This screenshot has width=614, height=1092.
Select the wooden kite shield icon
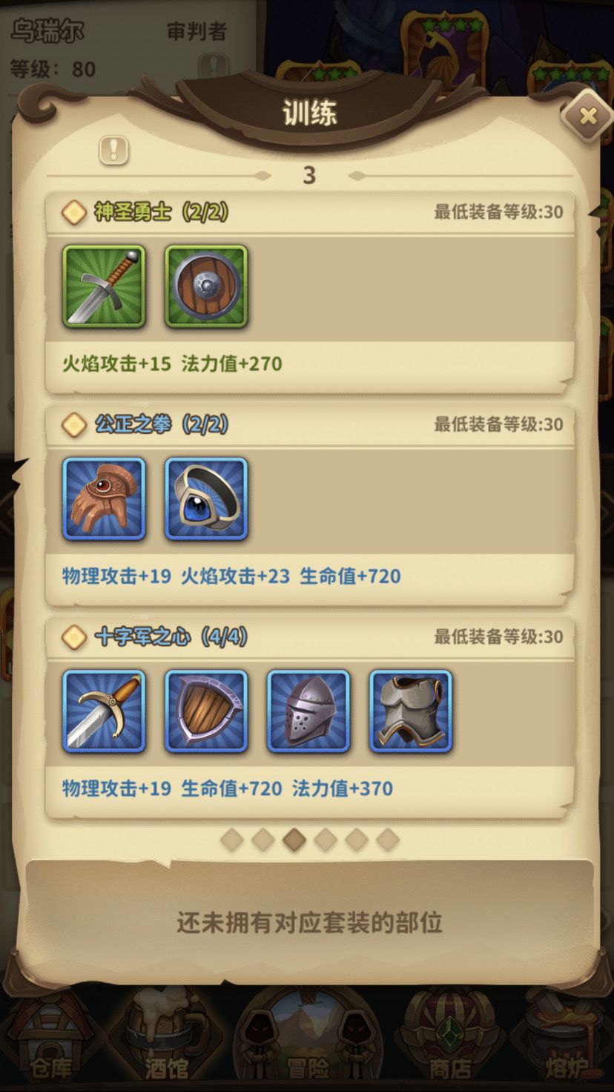(206, 711)
